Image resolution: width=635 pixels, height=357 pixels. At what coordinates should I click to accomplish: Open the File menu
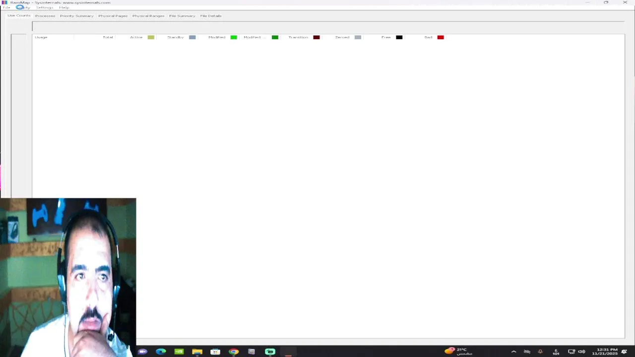(x=6, y=7)
